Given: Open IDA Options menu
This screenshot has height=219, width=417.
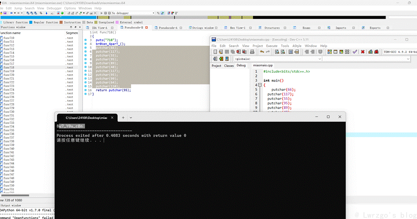Looking at the screenshot, I should pyautogui.click(x=70, y=8).
